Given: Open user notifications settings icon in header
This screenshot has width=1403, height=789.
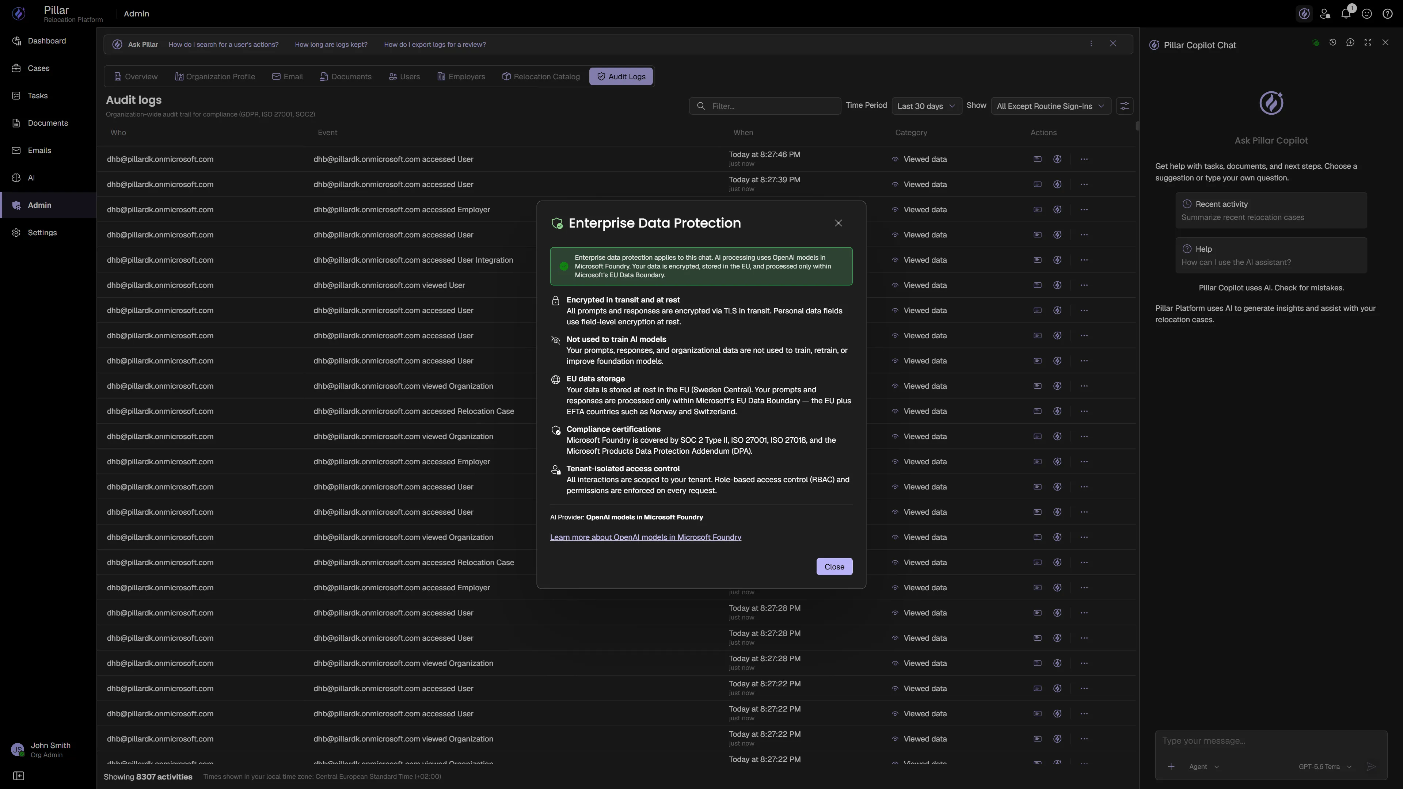Looking at the screenshot, I should tap(1325, 14).
